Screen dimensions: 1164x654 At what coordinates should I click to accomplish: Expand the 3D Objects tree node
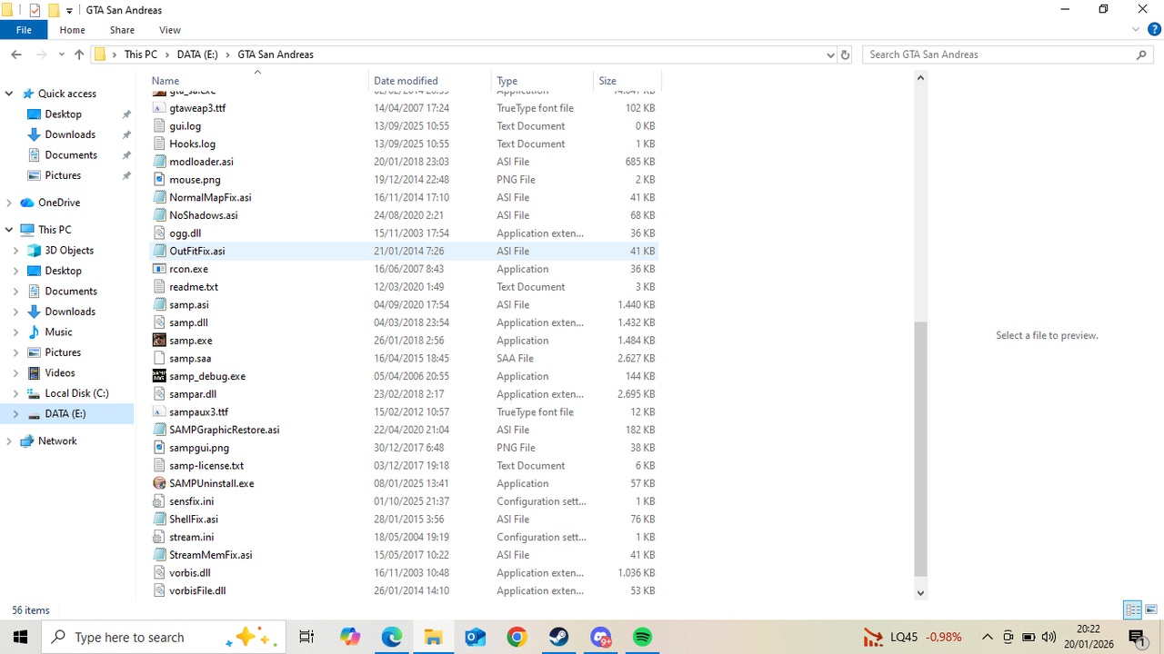(16, 251)
